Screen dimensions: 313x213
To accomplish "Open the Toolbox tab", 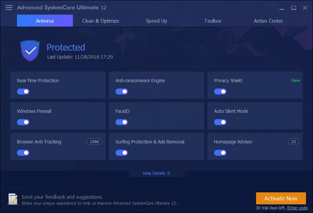I will pyautogui.click(x=213, y=21).
